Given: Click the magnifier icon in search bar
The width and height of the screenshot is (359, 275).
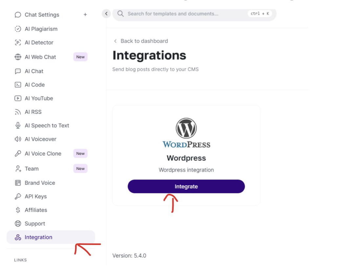Looking at the screenshot, I should [120, 14].
